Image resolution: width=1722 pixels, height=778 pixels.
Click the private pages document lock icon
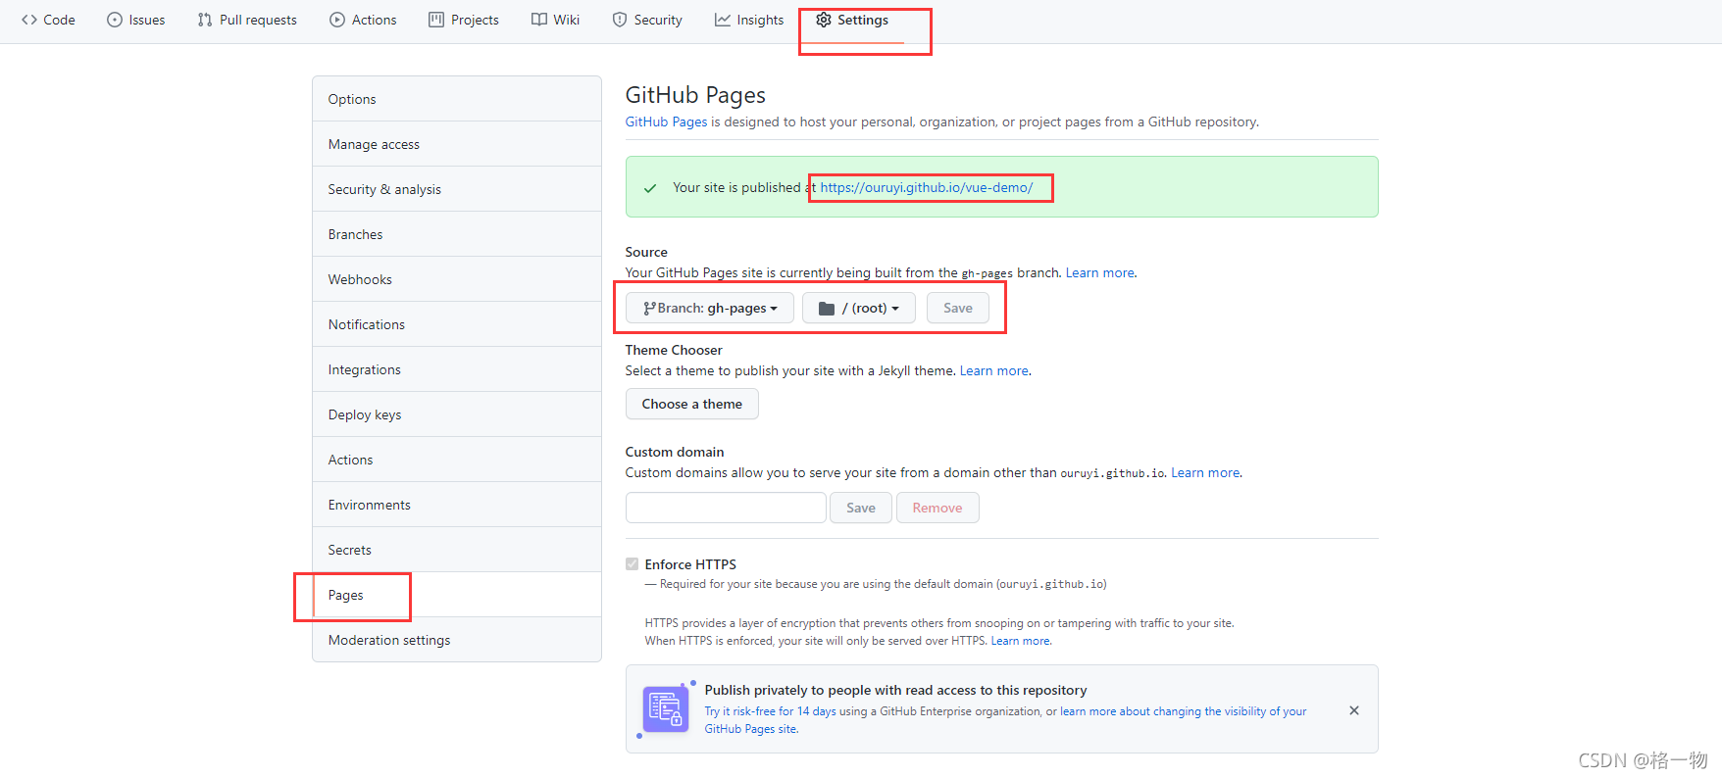click(x=666, y=709)
